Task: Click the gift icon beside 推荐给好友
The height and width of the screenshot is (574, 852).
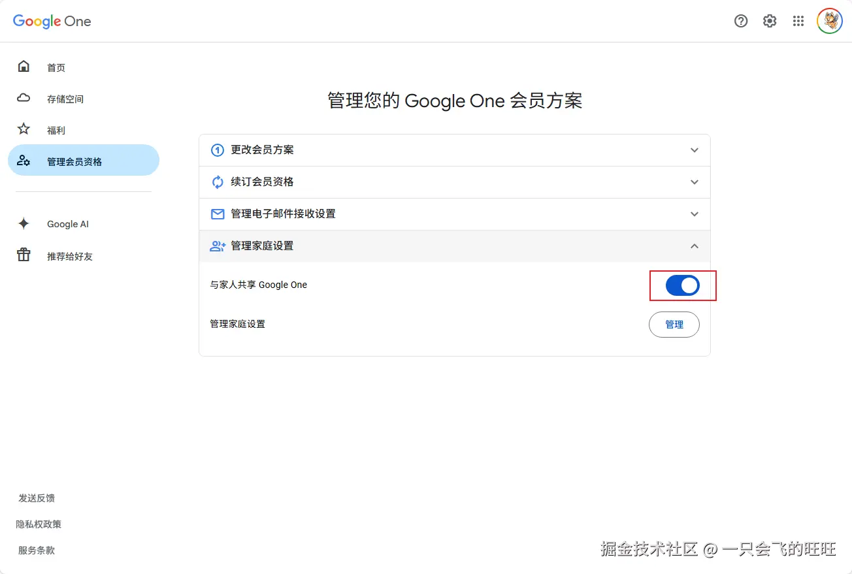Action: [x=24, y=255]
